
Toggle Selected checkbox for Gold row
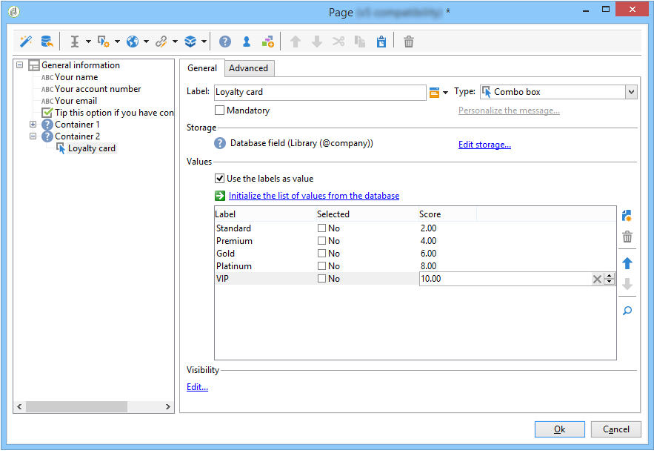321,254
